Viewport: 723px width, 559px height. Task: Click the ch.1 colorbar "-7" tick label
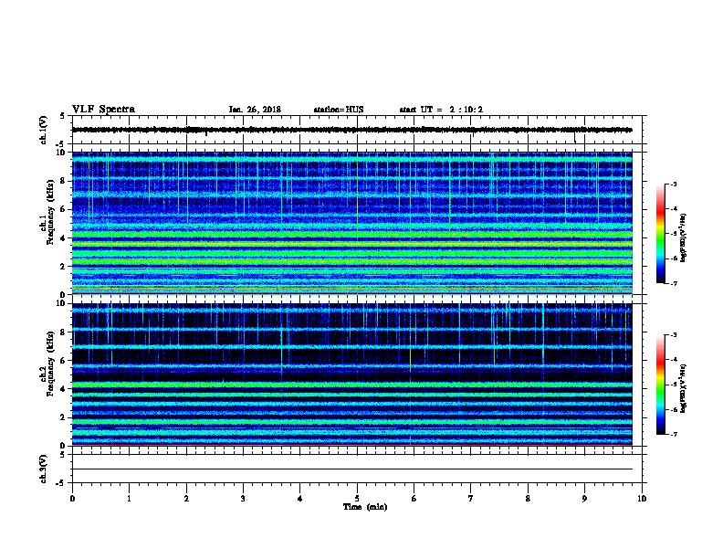[674, 283]
